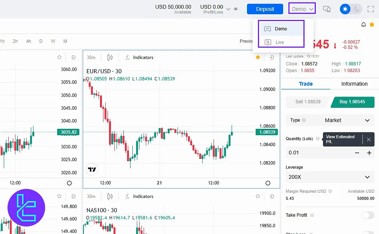Toggle the Take Profit switch

pos(368,215)
